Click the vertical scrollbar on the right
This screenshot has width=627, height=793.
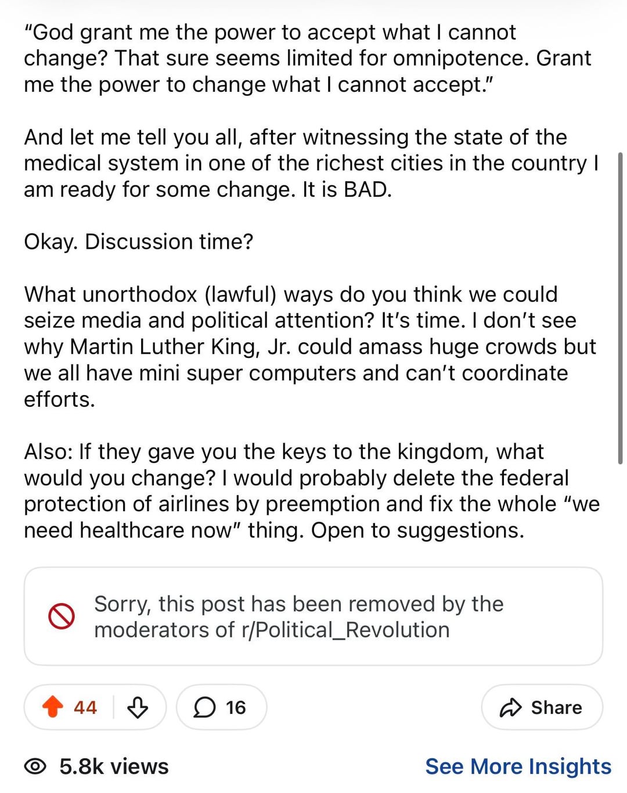620,308
